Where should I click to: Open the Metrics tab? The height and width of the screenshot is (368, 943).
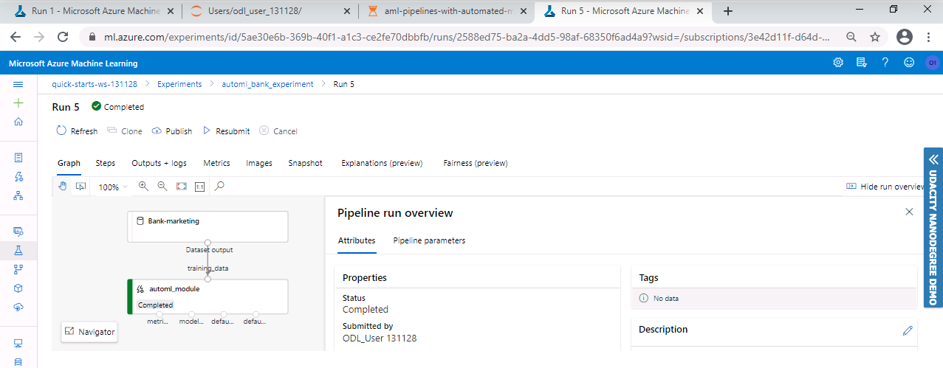point(216,163)
